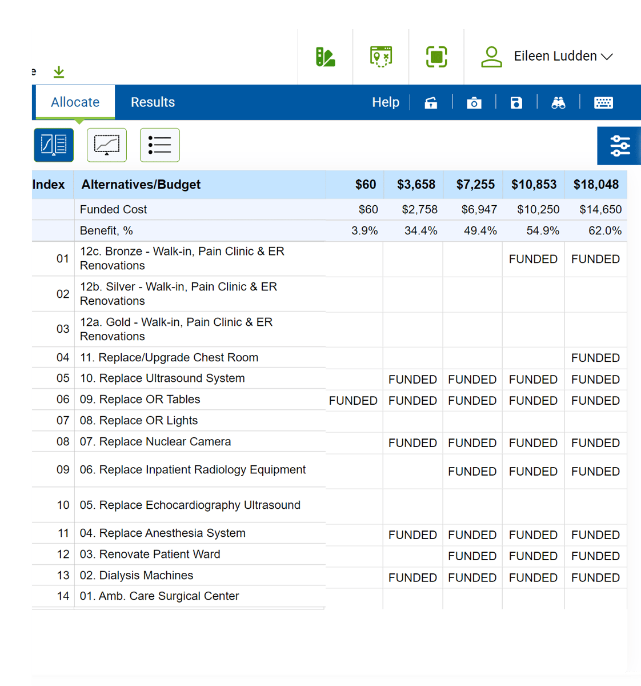The width and height of the screenshot is (641, 686).
Task: Click the $14,650 funded cost value
Action: (x=600, y=210)
